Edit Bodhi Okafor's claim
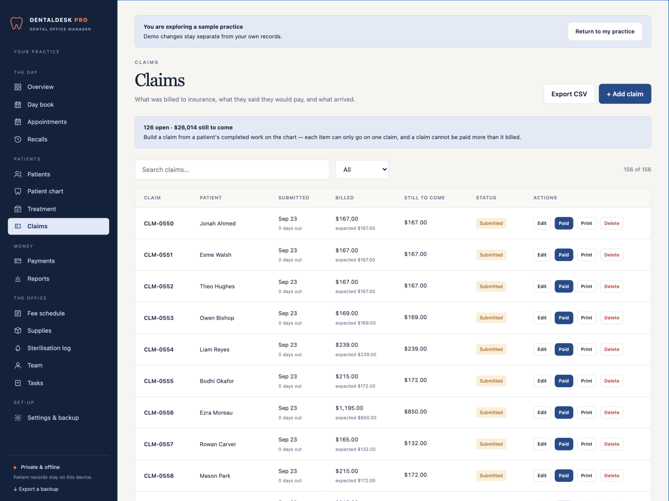 click(x=542, y=381)
